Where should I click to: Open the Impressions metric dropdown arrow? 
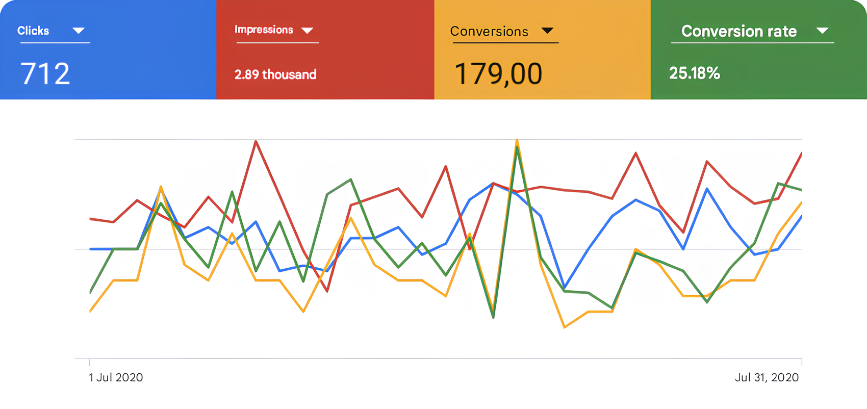(x=307, y=31)
